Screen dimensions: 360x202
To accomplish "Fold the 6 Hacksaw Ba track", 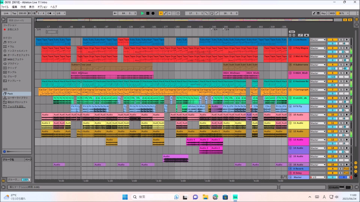I will pyautogui.click(x=290, y=81).
